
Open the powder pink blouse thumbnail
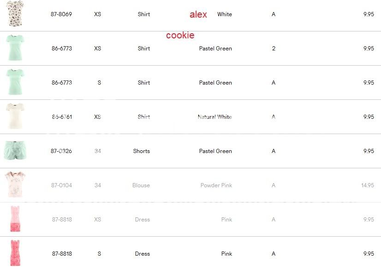click(x=14, y=185)
